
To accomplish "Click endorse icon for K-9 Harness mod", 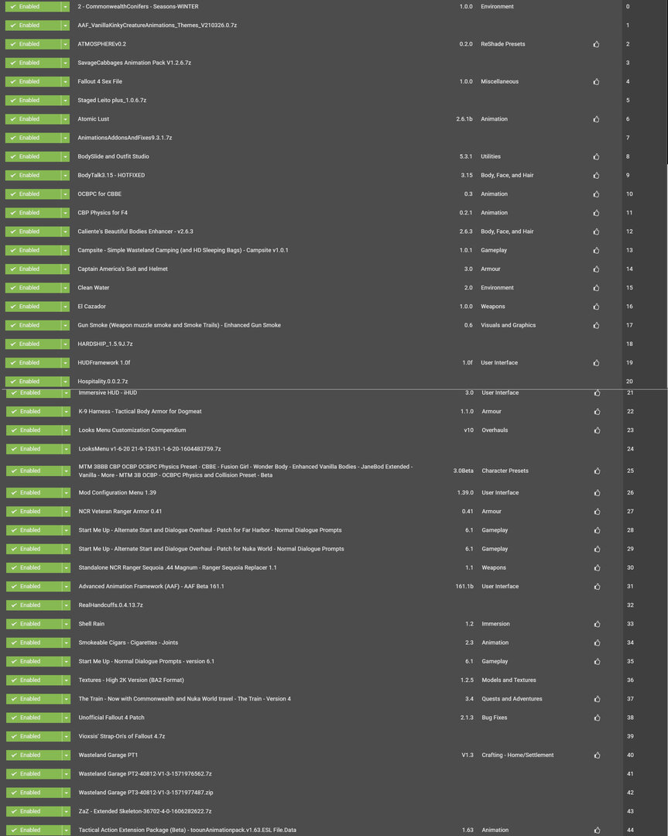I will [x=597, y=412].
